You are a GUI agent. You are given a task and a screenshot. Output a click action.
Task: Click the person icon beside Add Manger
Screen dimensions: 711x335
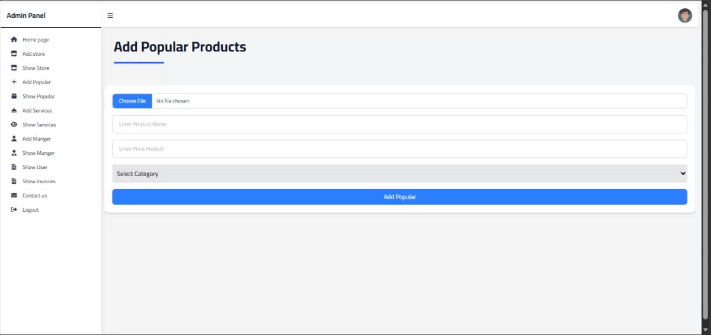[14, 139]
